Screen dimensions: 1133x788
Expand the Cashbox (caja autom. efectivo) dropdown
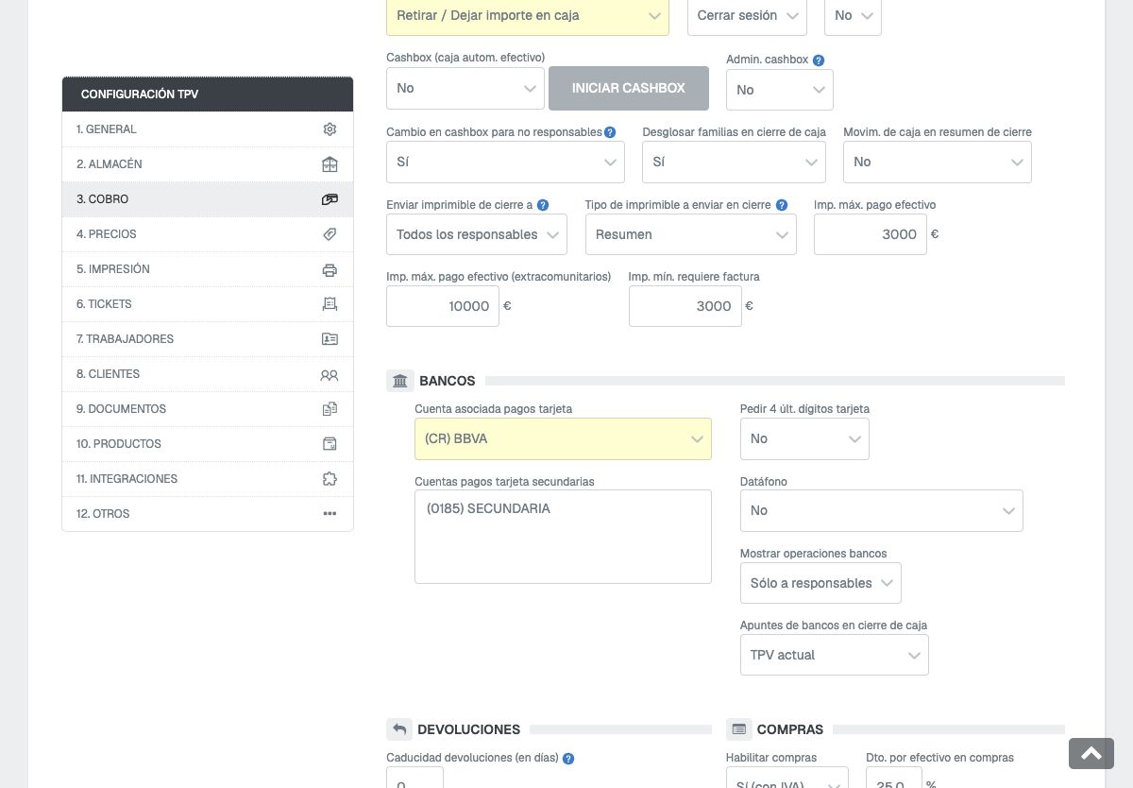click(465, 89)
